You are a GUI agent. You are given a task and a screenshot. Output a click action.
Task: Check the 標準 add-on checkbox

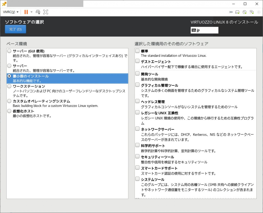coord(137,51)
